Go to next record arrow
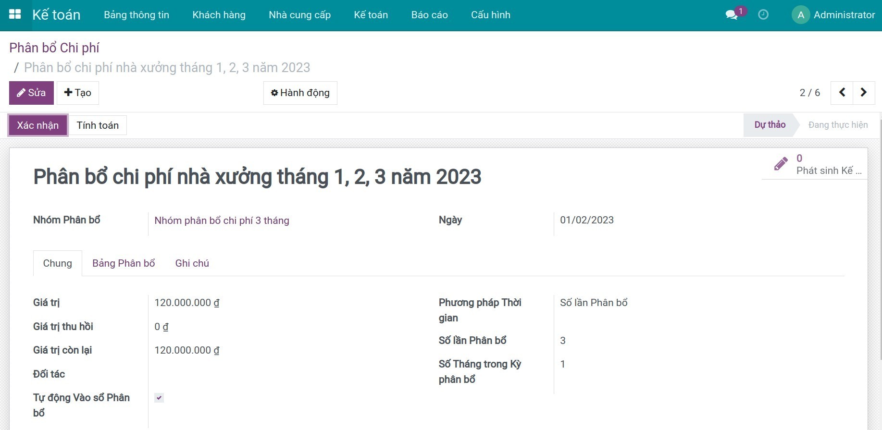Image resolution: width=882 pixels, height=430 pixels. 863,92
